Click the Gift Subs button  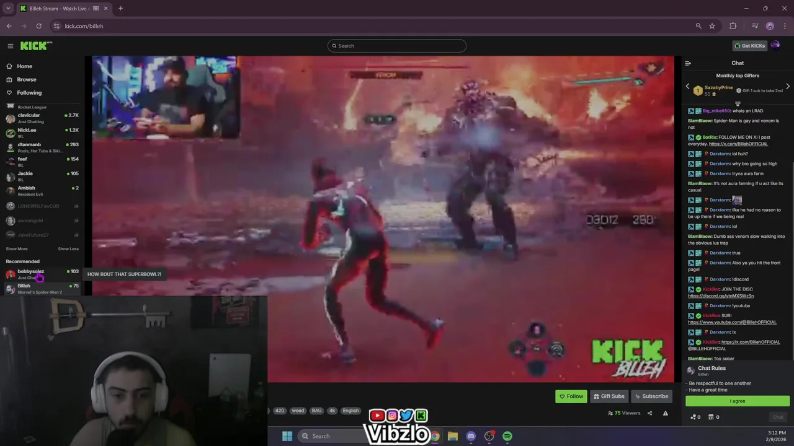(x=609, y=396)
